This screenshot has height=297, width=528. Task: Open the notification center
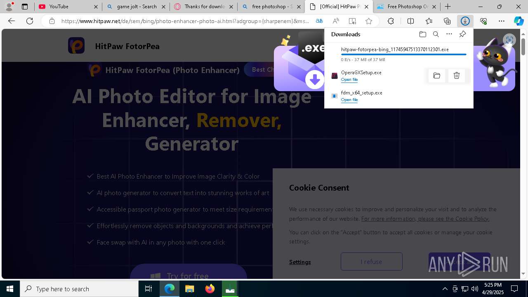pyautogui.click(x=514, y=289)
